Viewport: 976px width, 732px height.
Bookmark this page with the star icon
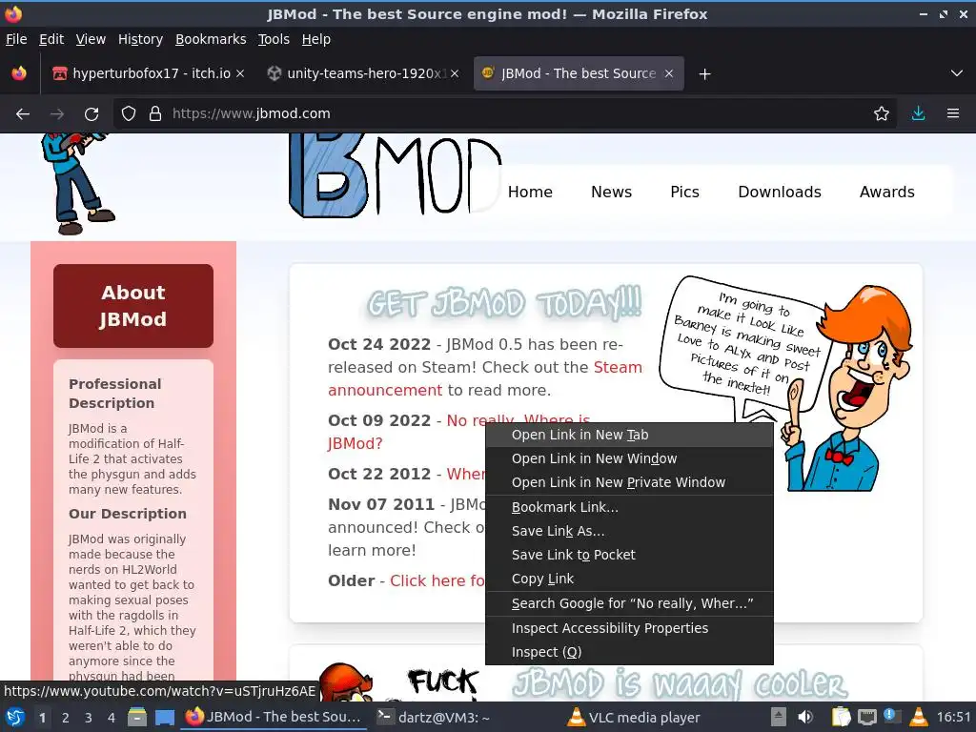882,114
